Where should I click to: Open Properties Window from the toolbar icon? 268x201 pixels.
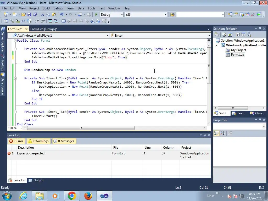coord(236,15)
